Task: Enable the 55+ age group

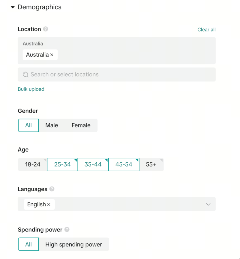Action: tap(151, 164)
